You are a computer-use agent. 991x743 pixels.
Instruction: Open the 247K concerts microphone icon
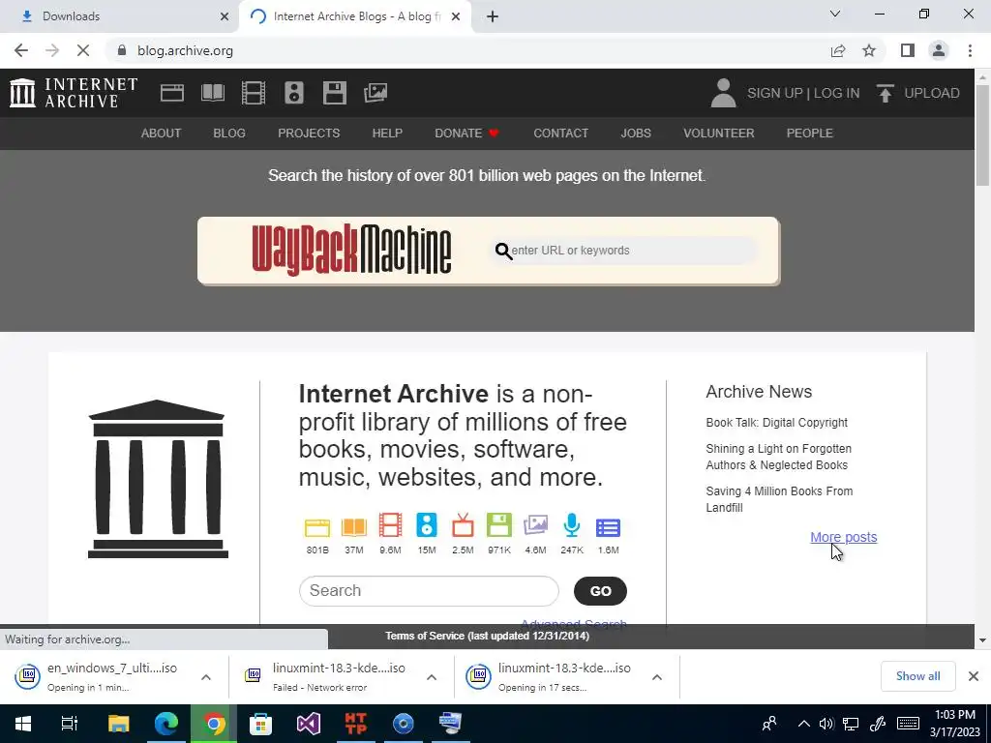572,525
